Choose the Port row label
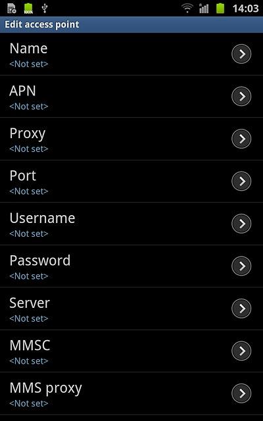 click(23, 176)
